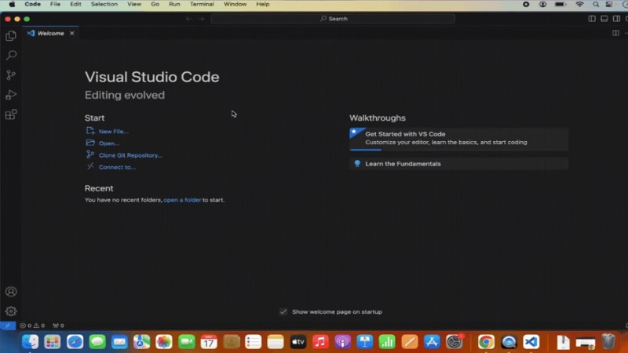
Task: Open the Edit menu
Action: coord(75,4)
